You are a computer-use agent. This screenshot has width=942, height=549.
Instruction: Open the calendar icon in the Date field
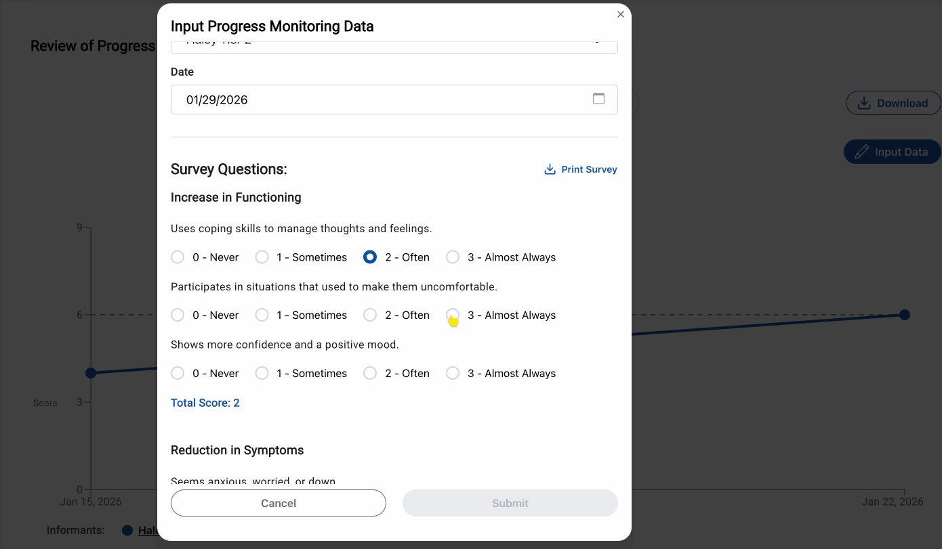click(598, 98)
